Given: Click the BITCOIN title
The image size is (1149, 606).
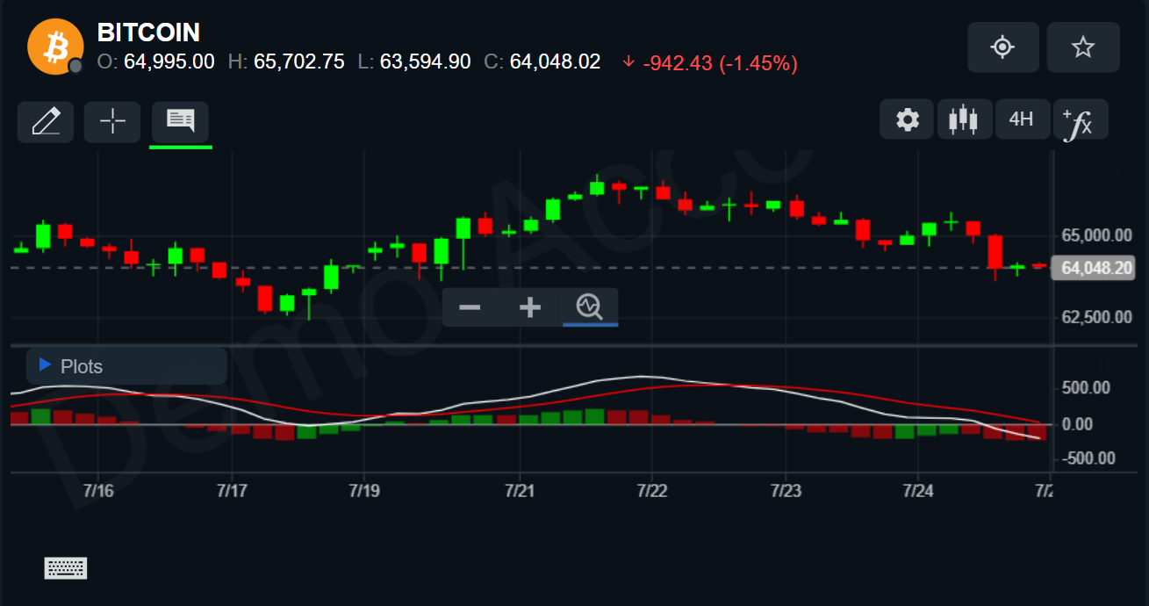Looking at the screenshot, I should pos(148,32).
